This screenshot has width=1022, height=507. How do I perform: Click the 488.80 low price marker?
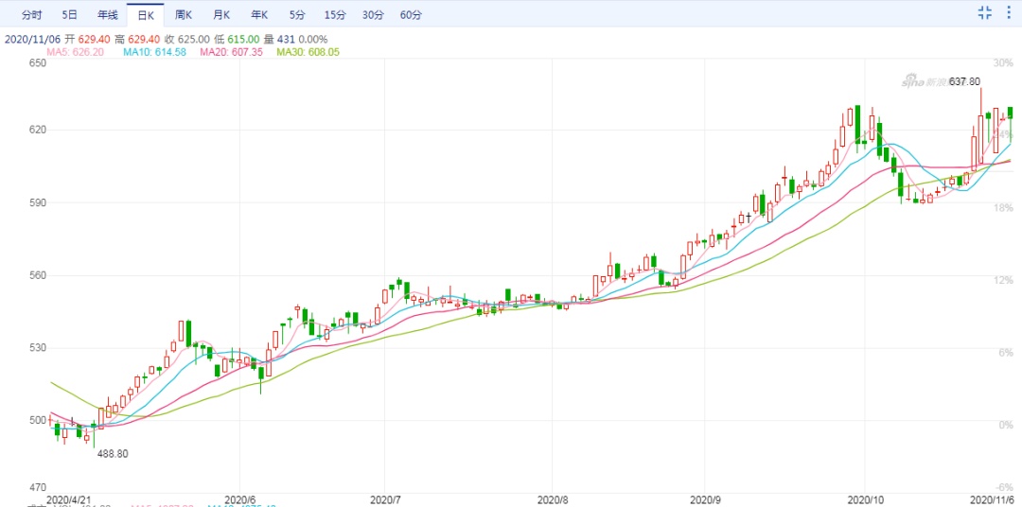tap(113, 454)
